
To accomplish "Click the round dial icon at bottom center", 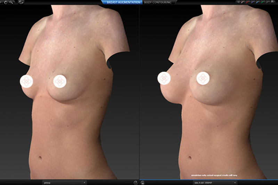I will click(135, 182).
